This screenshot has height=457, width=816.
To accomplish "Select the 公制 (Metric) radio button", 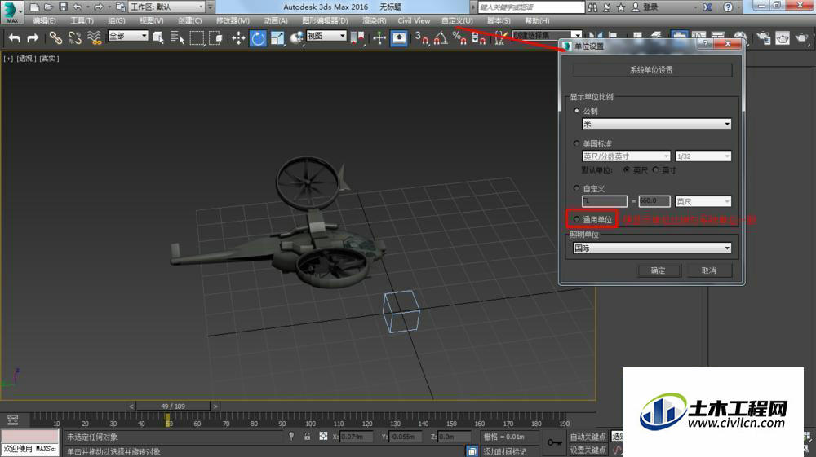I will coord(576,111).
